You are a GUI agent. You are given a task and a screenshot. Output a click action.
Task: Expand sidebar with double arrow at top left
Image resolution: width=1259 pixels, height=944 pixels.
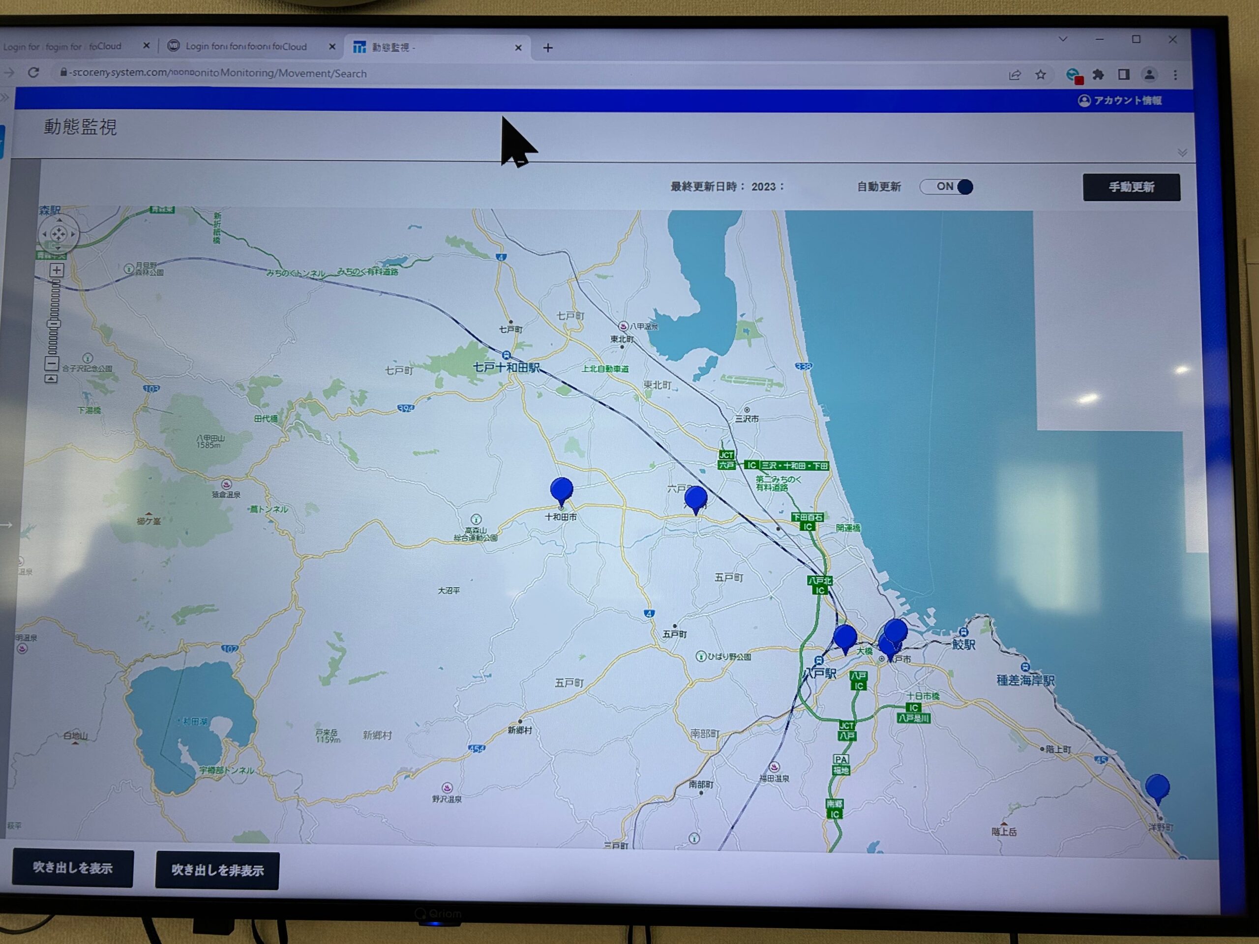4,97
